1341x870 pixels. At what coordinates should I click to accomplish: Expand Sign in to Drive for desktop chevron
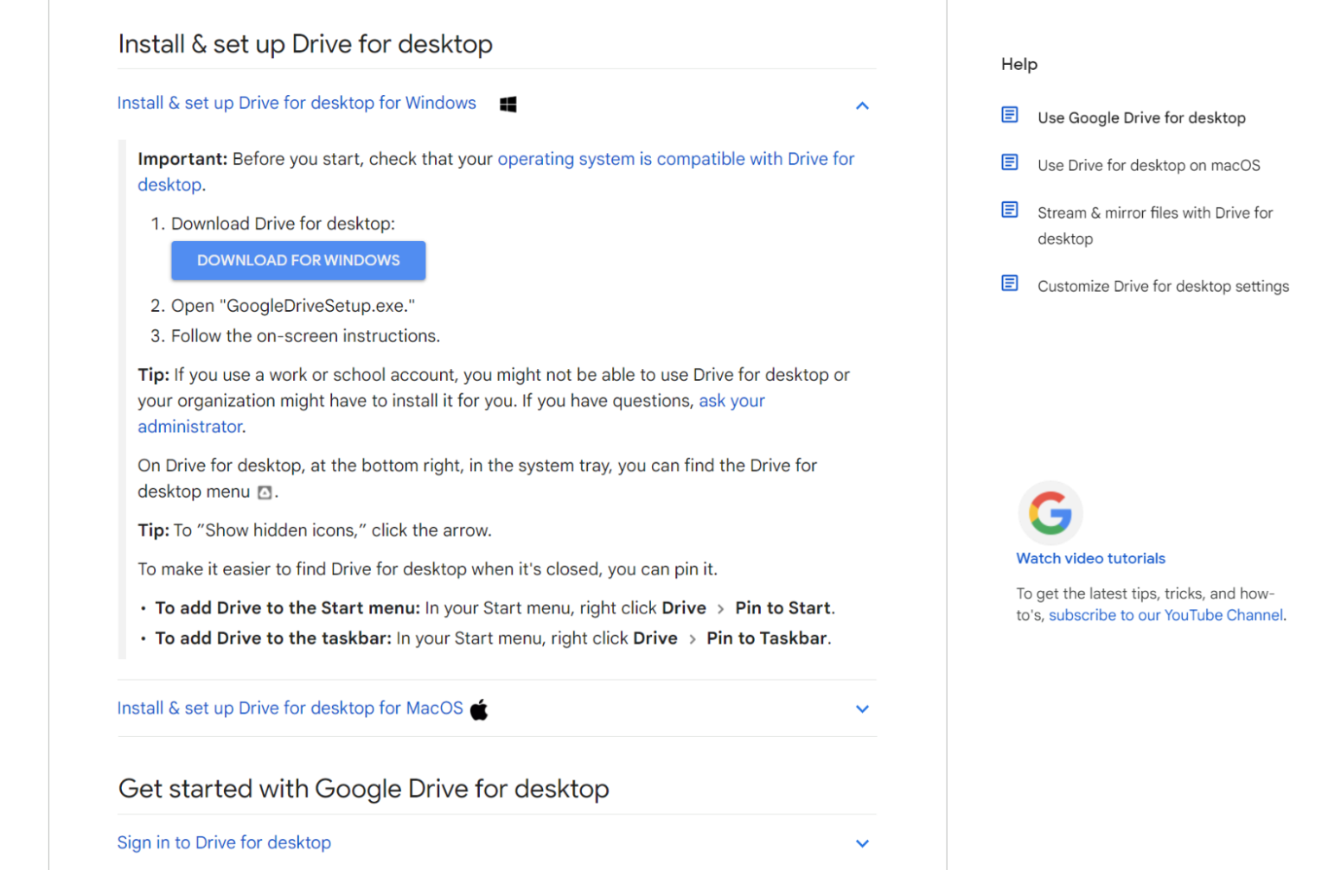[862, 843]
